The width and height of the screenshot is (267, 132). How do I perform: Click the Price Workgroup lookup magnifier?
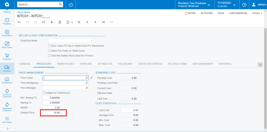[87, 83]
